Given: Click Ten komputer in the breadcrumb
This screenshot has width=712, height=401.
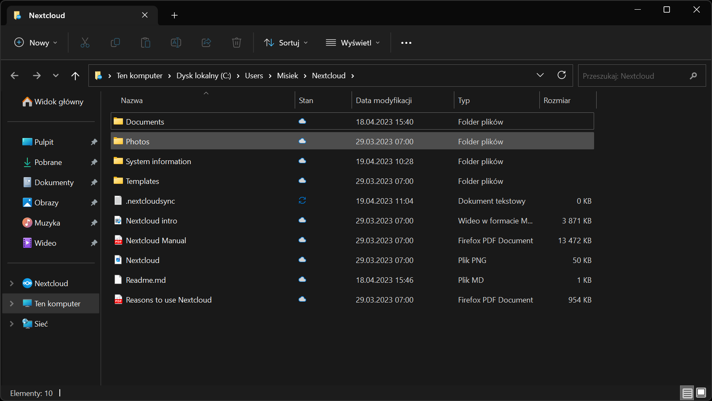Looking at the screenshot, I should (139, 76).
